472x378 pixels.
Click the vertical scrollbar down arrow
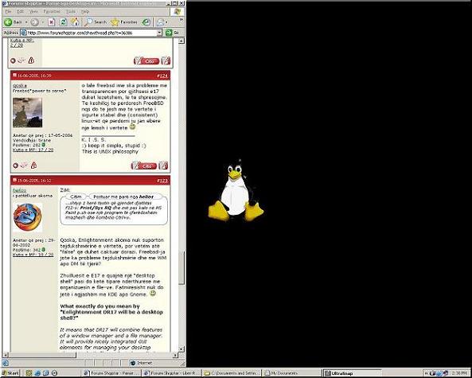tap(181, 349)
